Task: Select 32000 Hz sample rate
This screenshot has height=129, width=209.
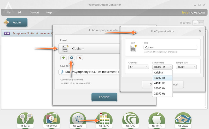Action: pyautogui.click(x=162, y=88)
